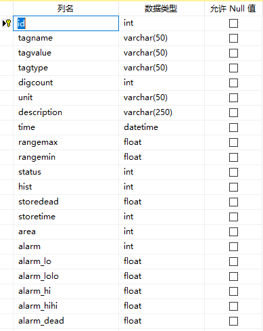Open the datetime data type cell for time
This screenshot has height=331, width=263.
click(162, 127)
